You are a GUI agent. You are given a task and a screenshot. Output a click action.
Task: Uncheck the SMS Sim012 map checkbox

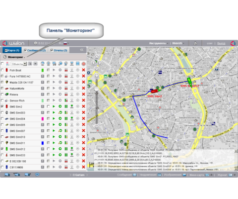click(x=2, y=149)
